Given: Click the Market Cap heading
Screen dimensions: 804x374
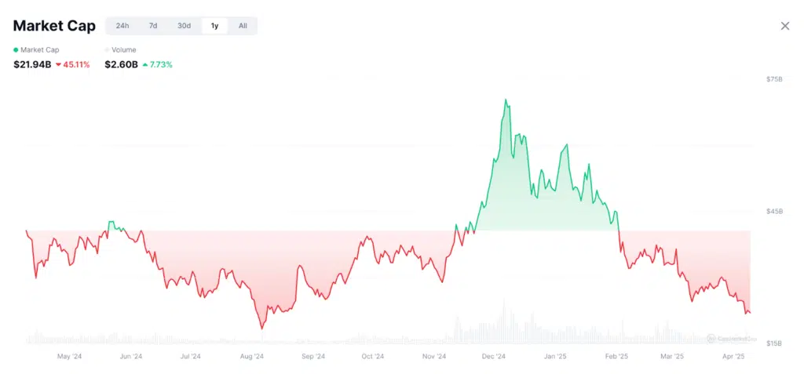Looking at the screenshot, I should pyautogui.click(x=54, y=26).
